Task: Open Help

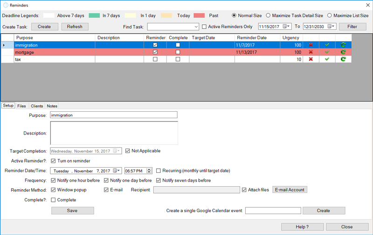Action: pos(302,227)
